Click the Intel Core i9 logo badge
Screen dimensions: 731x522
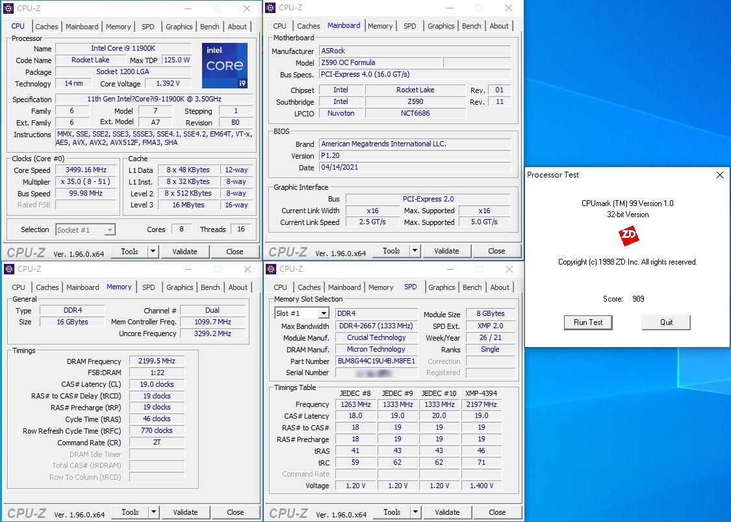225,66
